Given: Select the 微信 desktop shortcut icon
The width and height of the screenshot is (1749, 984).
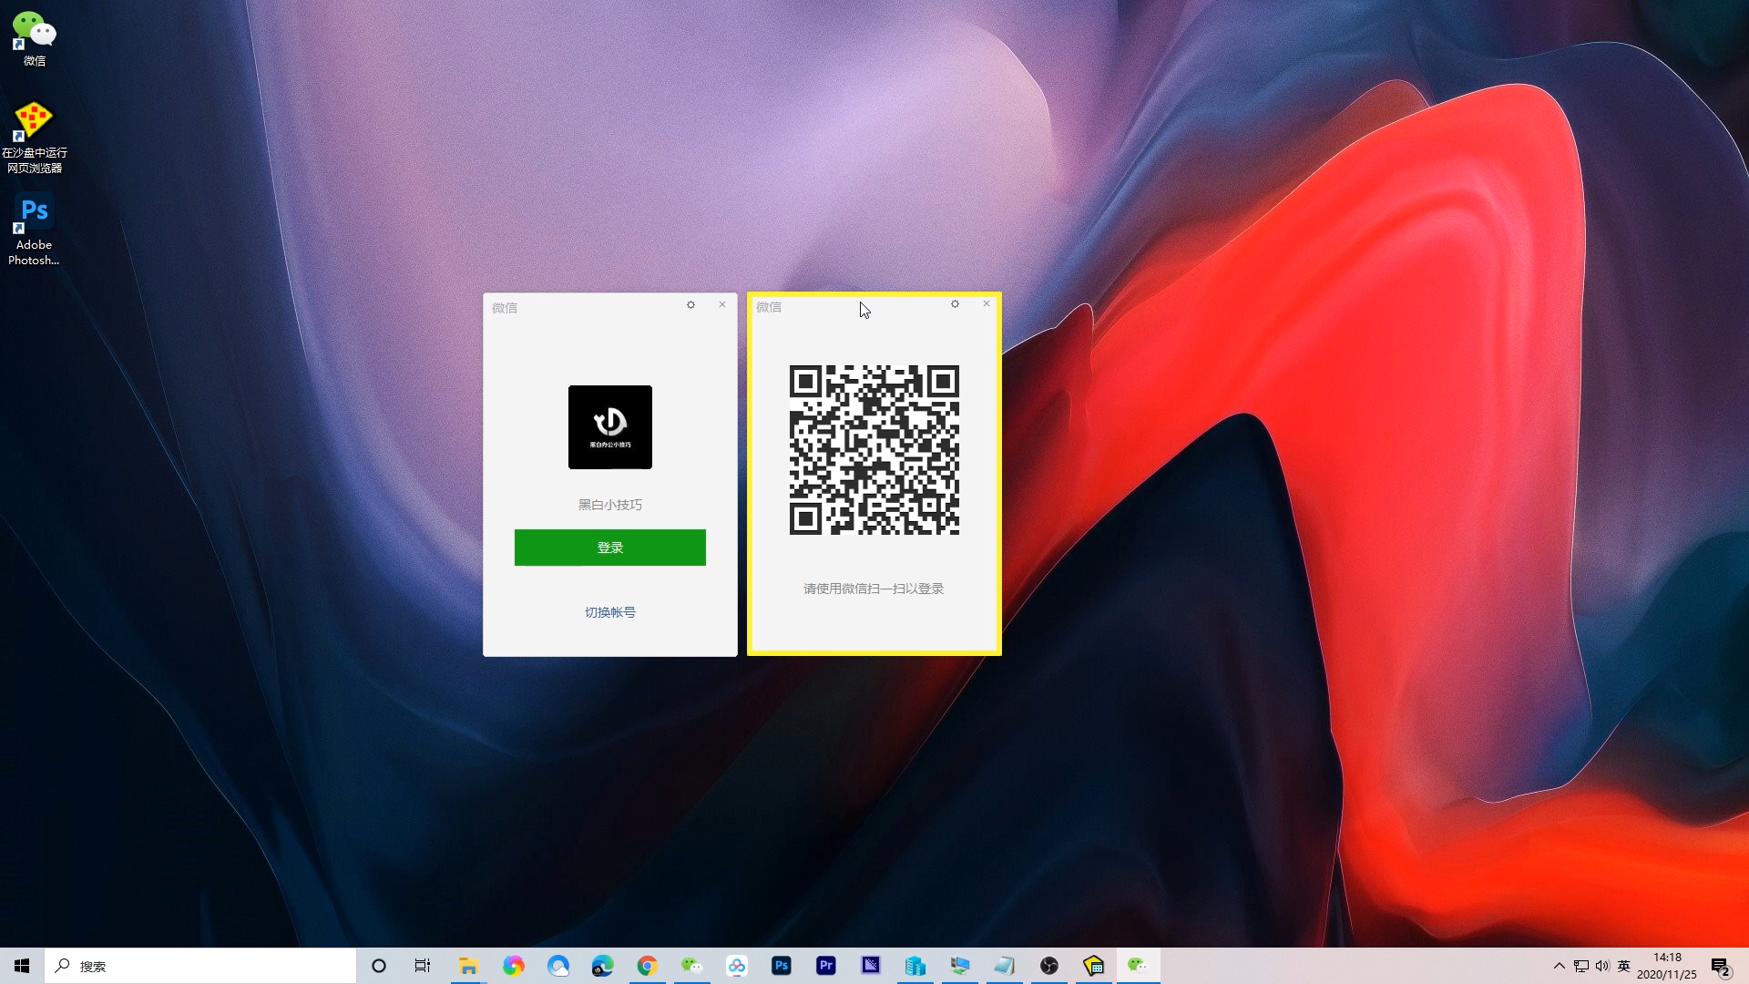Looking at the screenshot, I should (35, 39).
